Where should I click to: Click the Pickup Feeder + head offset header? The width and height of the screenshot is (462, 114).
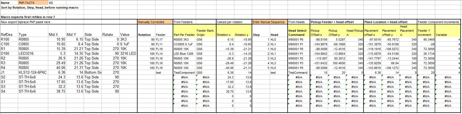[x=332, y=22]
